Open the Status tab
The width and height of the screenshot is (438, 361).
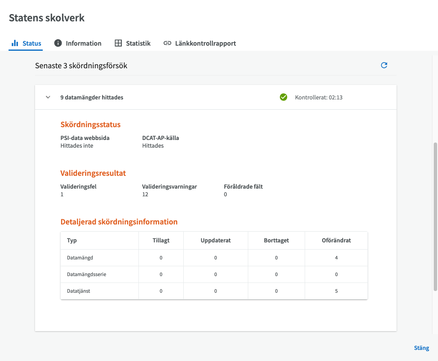click(26, 43)
